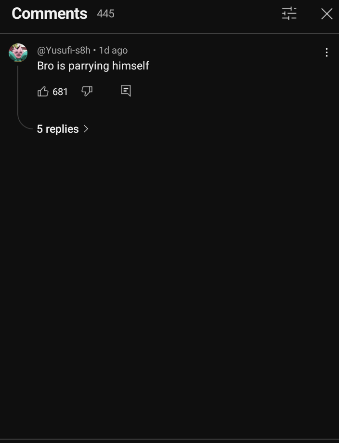Reply to the comment using the reply icon
339x443 pixels.
(x=126, y=91)
